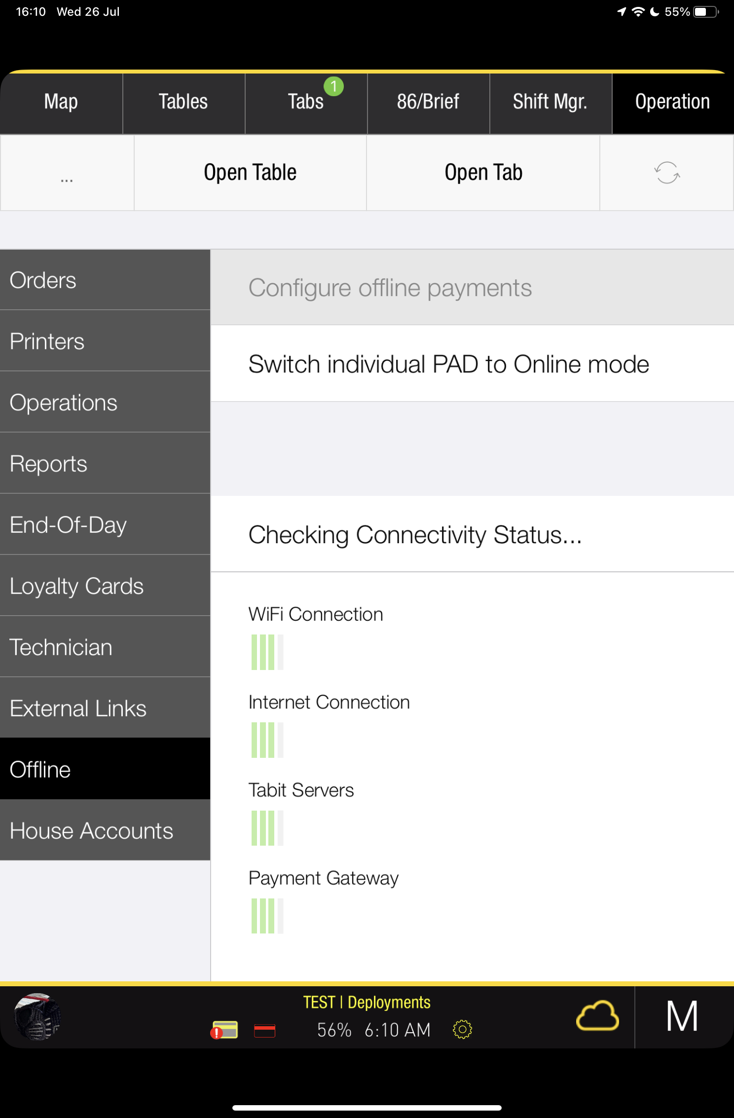Tap the WiFi Connection signal bars

pos(267,652)
